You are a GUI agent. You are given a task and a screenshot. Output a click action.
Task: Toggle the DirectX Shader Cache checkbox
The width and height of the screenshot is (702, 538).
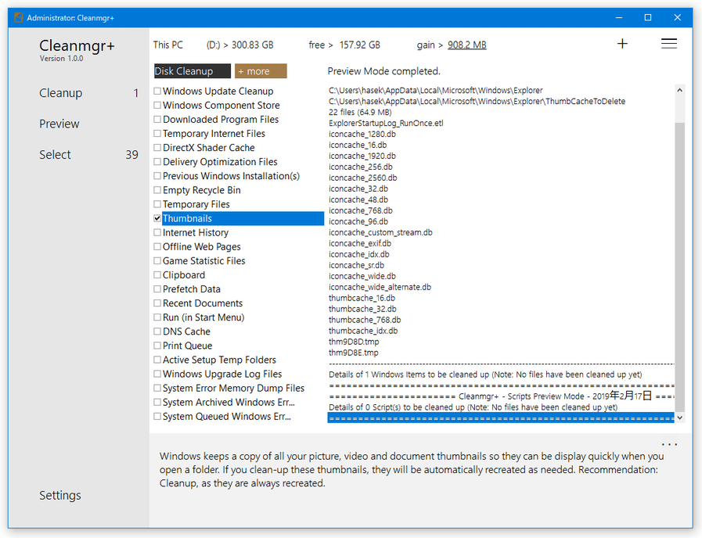pos(157,148)
